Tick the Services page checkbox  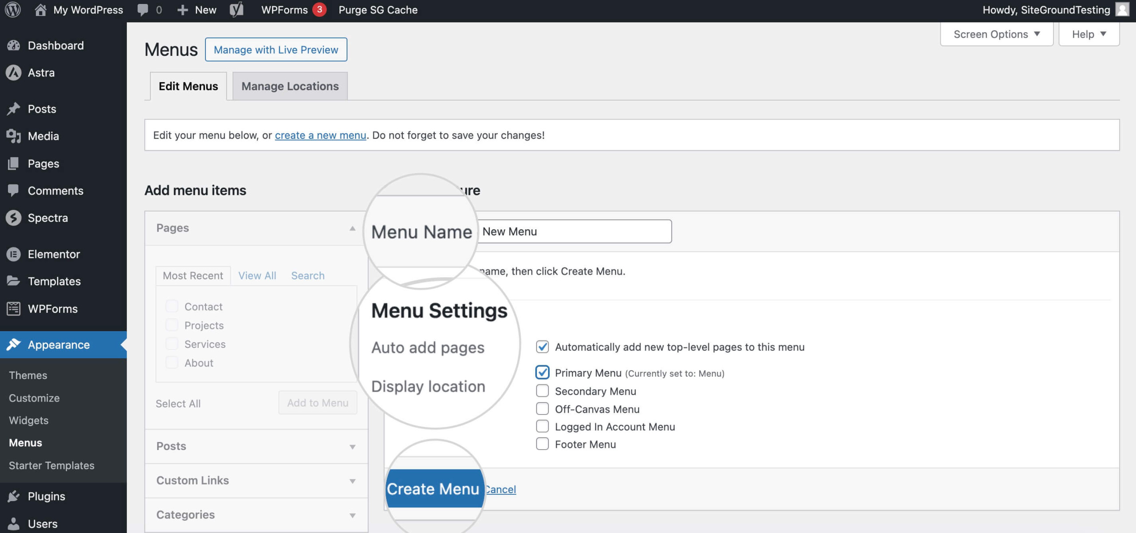click(172, 344)
